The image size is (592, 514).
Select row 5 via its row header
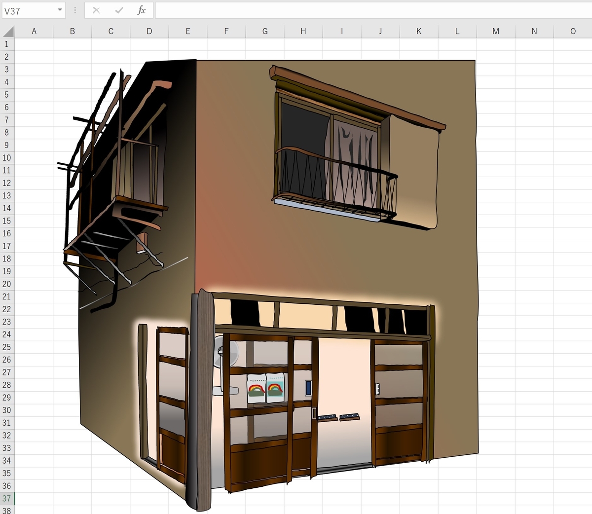(x=7, y=95)
